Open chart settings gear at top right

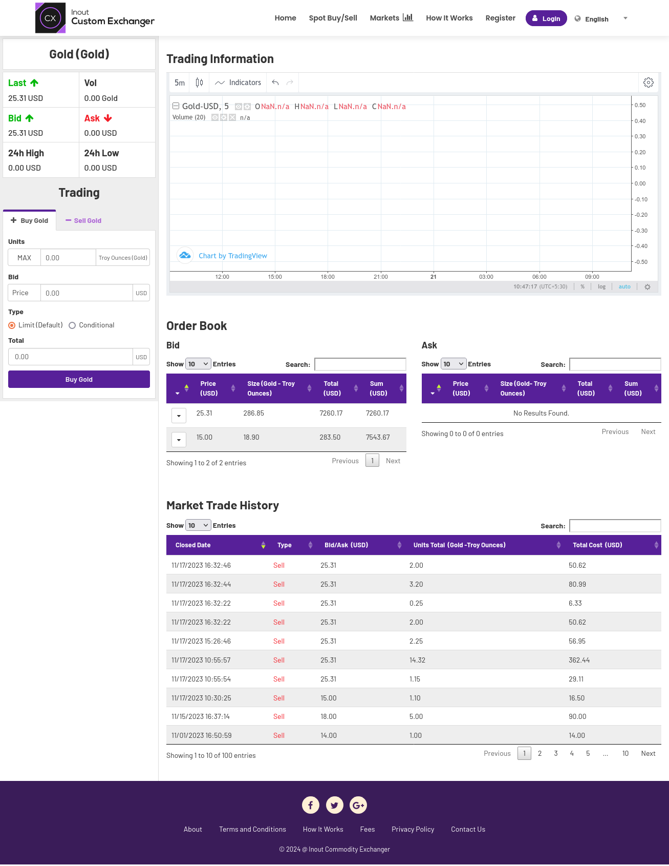click(x=648, y=83)
